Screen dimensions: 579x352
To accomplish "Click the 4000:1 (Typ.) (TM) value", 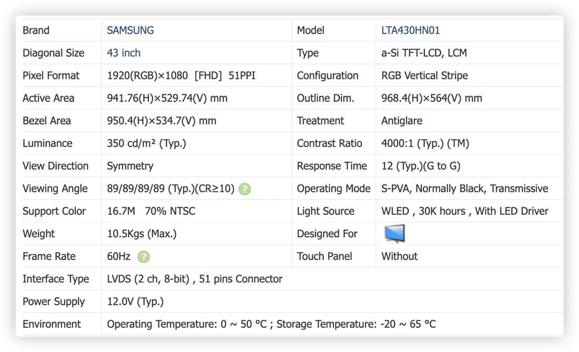I will [x=425, y=143].
